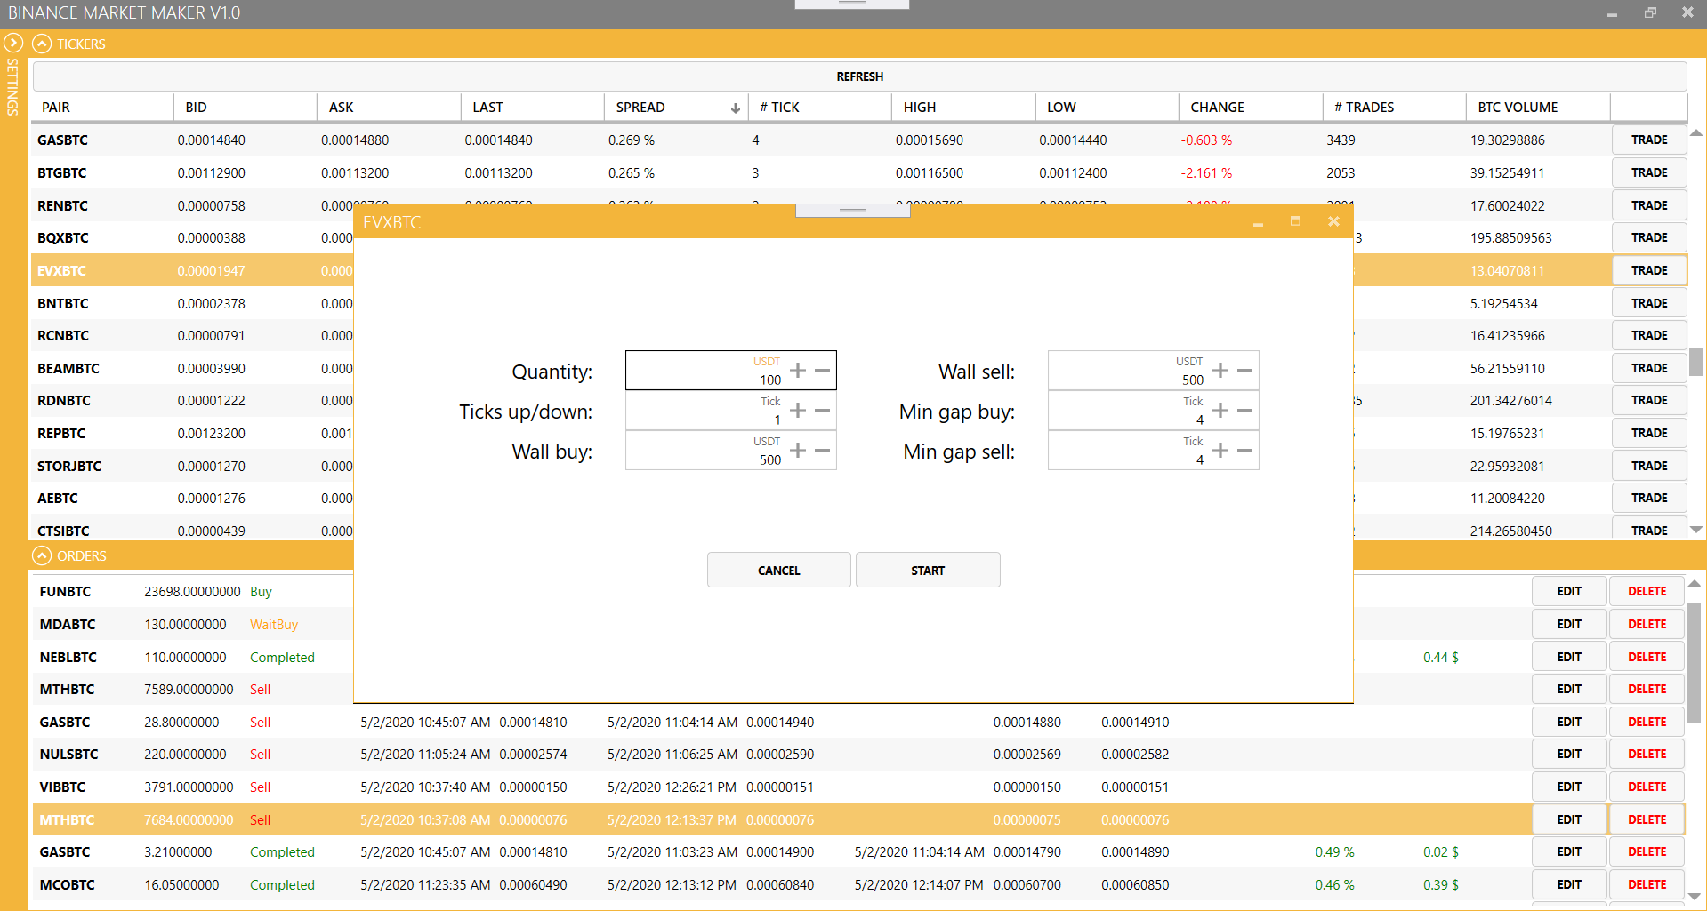The height and width of the screenshot is (911, 1707).
Task: Delete the MCOBTC order
Action: coord(1647,884)
